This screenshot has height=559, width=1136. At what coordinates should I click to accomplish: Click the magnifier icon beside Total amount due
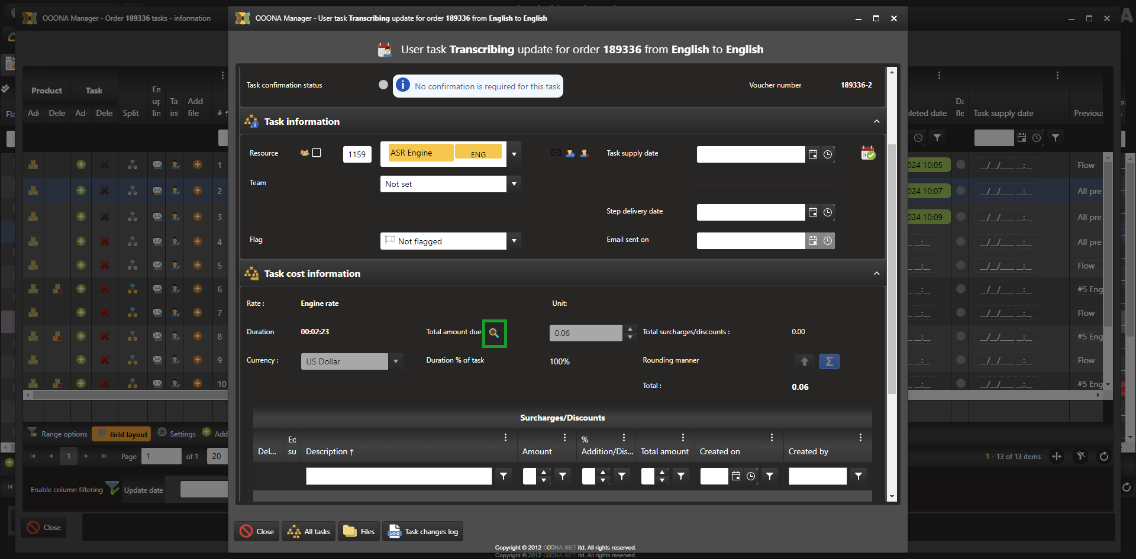(494, 333)
